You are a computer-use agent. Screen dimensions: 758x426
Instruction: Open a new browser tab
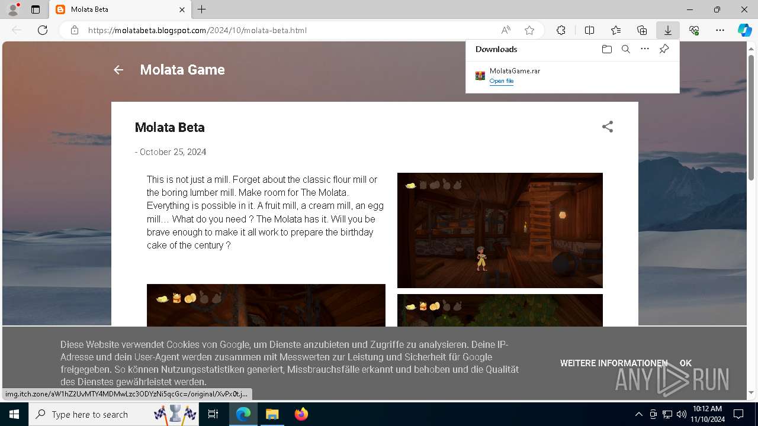pyautogui.click(x=202, y=9)
